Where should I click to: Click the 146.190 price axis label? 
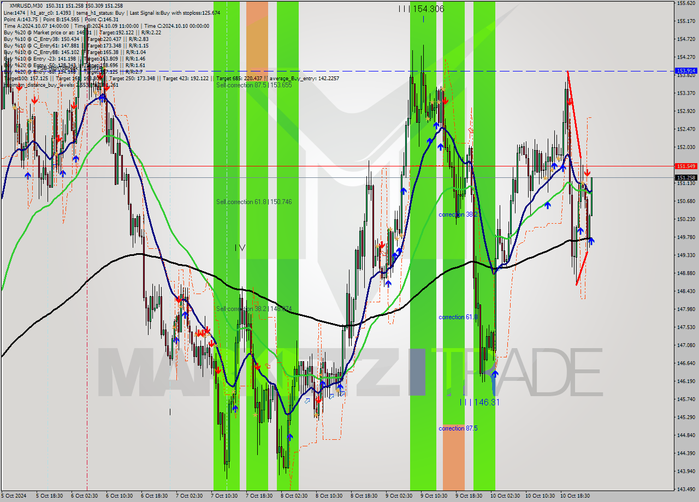click(686, 381)
